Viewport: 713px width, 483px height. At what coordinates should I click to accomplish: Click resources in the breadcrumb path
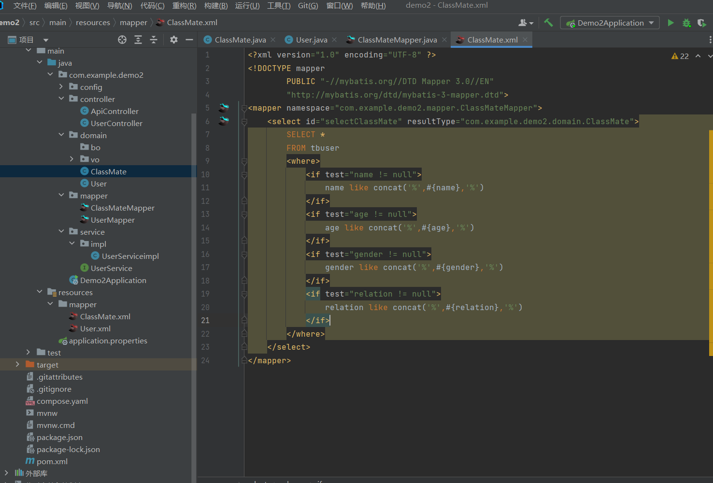93,23
